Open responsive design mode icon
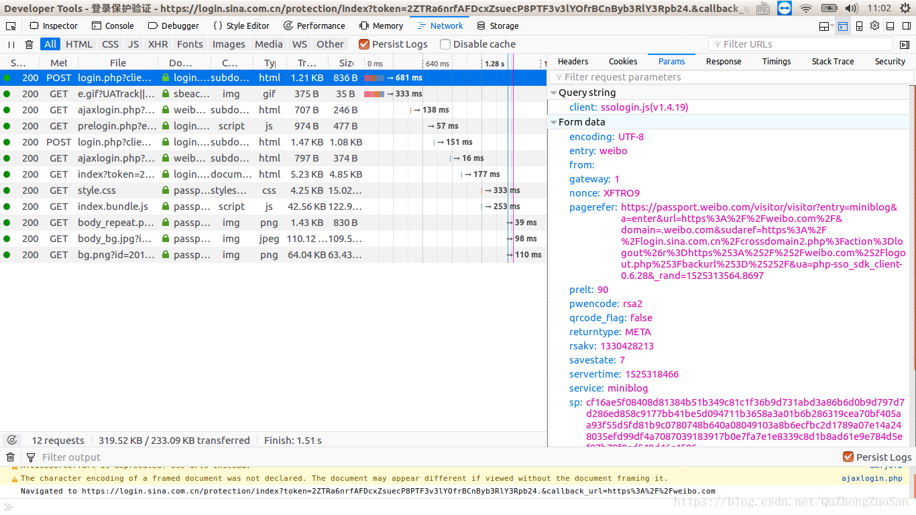 click(x=859, y=26)
